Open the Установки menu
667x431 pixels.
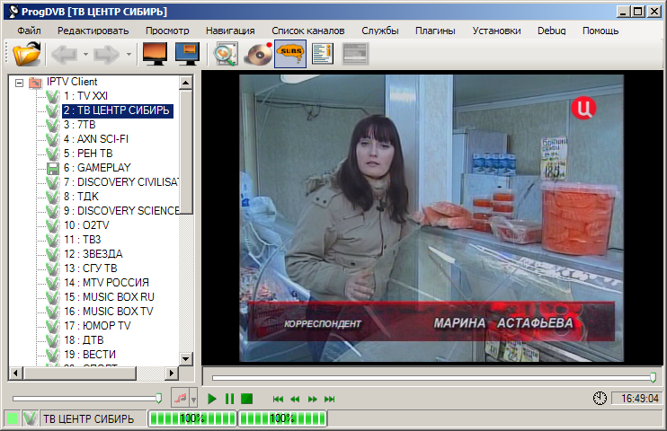pyautogui.click(x=496, y=31)
